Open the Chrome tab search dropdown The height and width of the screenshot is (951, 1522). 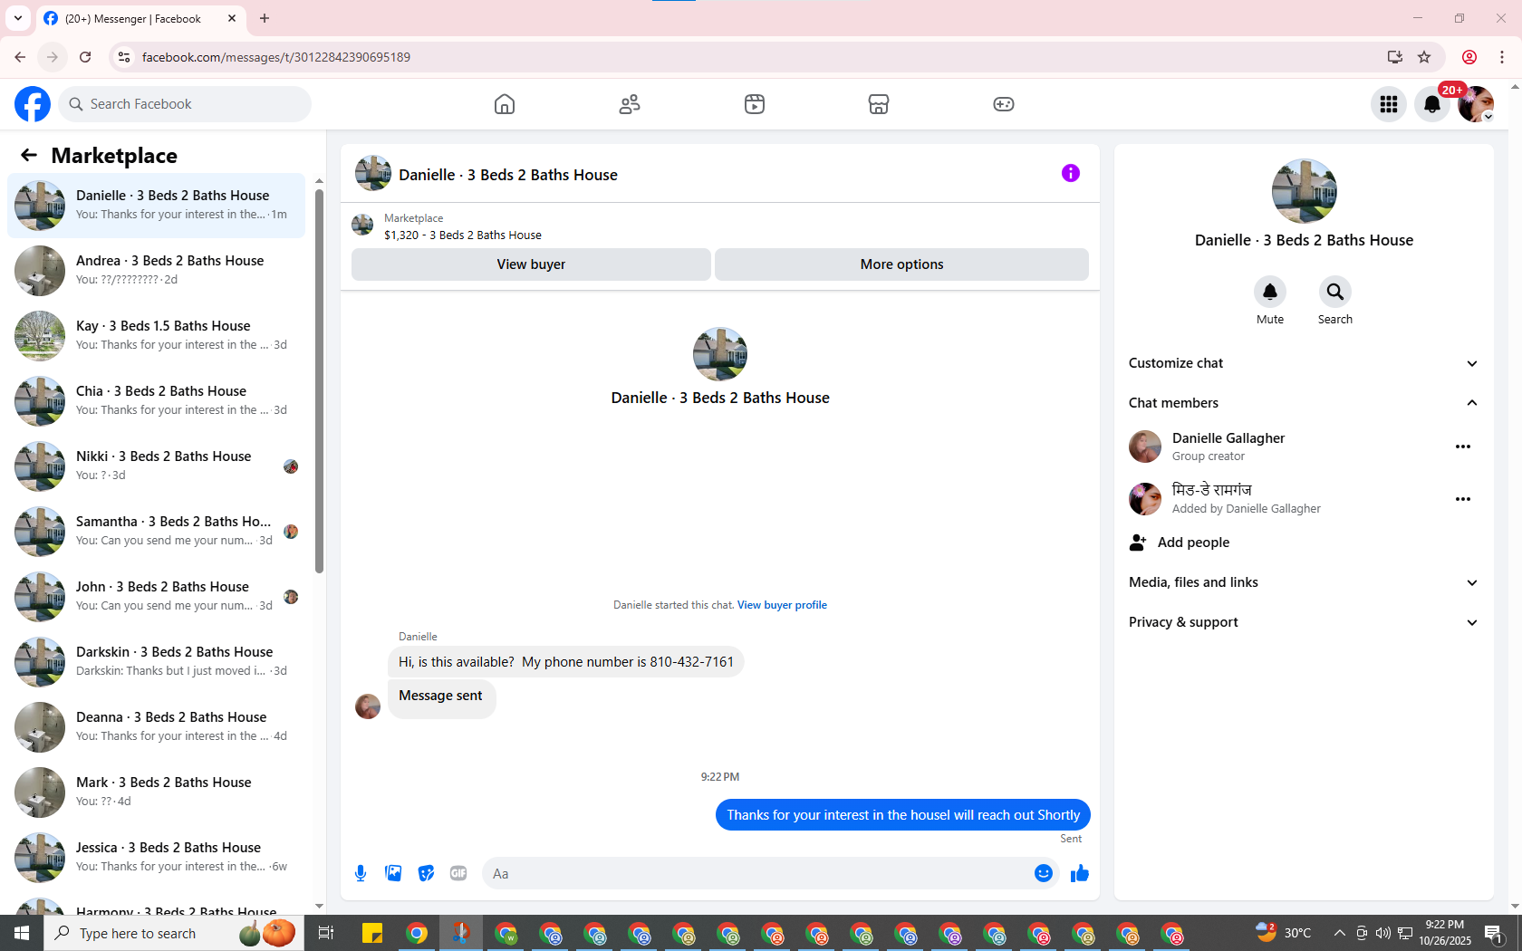[18, 18]
